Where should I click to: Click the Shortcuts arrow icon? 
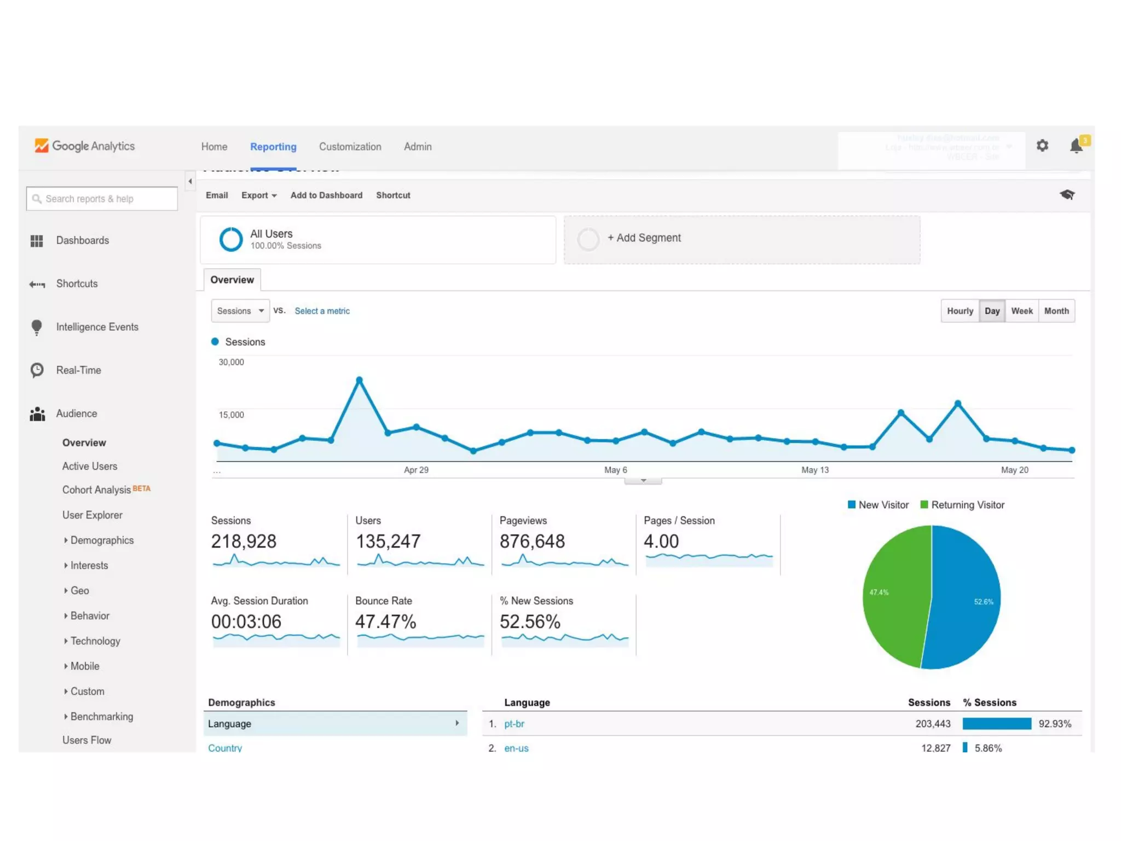coord(37,284)
